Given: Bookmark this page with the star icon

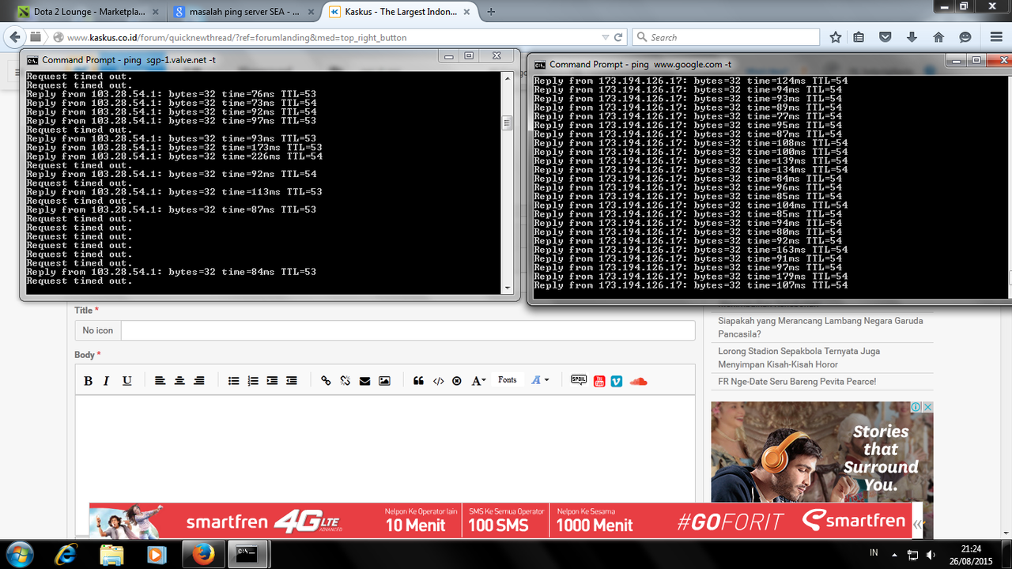Looking at the screenshot, I should [x=836, y=37].
